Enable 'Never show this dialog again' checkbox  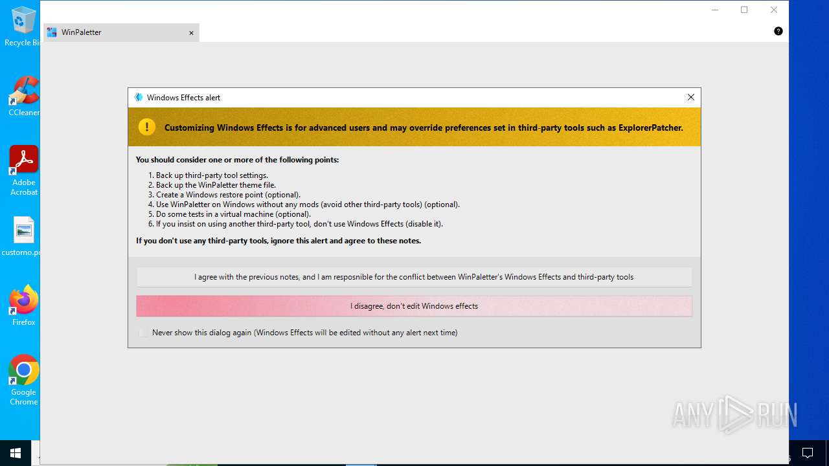click(x=143, y=333)
